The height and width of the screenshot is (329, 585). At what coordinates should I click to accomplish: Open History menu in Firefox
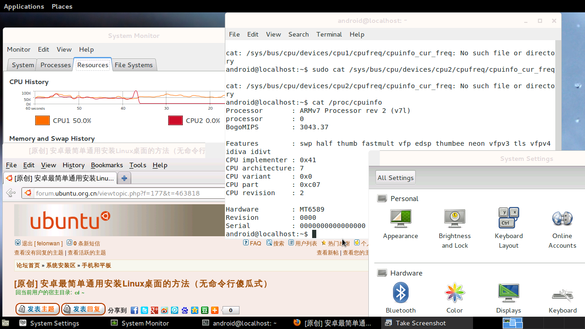tap(74, 165)
